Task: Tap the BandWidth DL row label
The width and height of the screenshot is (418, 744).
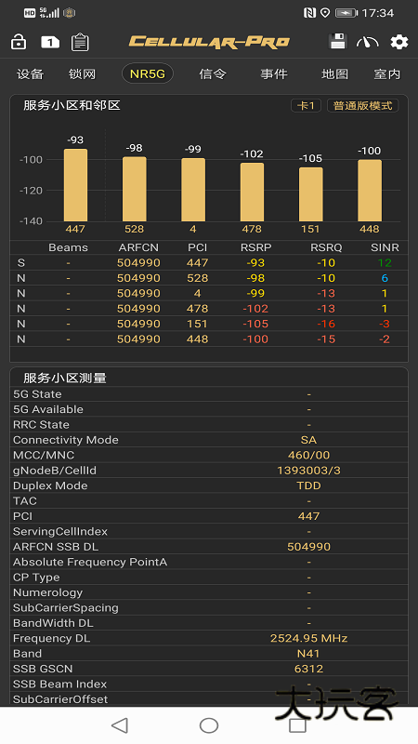Action: (53, 623)
